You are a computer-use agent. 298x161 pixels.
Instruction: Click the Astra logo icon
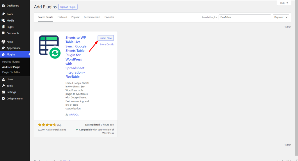[x=3, y=42]
